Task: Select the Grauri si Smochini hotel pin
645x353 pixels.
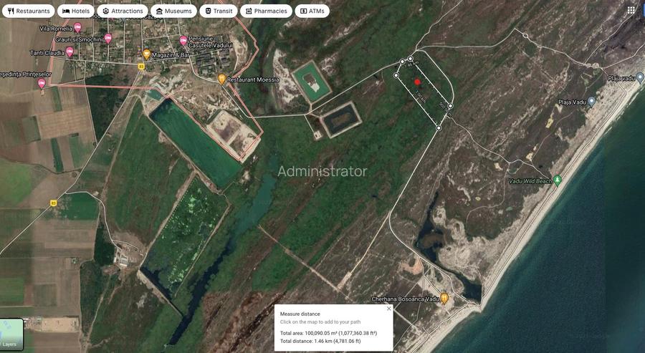Action: click(108, 38)
